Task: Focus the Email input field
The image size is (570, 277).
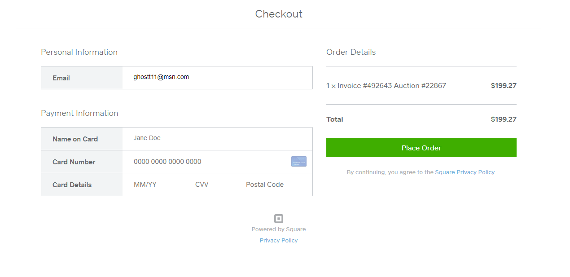Action: click(217, 78)
